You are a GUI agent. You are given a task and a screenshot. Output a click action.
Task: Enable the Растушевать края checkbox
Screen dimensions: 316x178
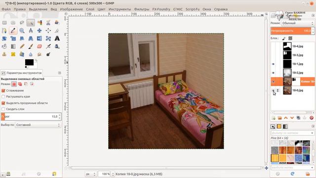tap(3, 97)
